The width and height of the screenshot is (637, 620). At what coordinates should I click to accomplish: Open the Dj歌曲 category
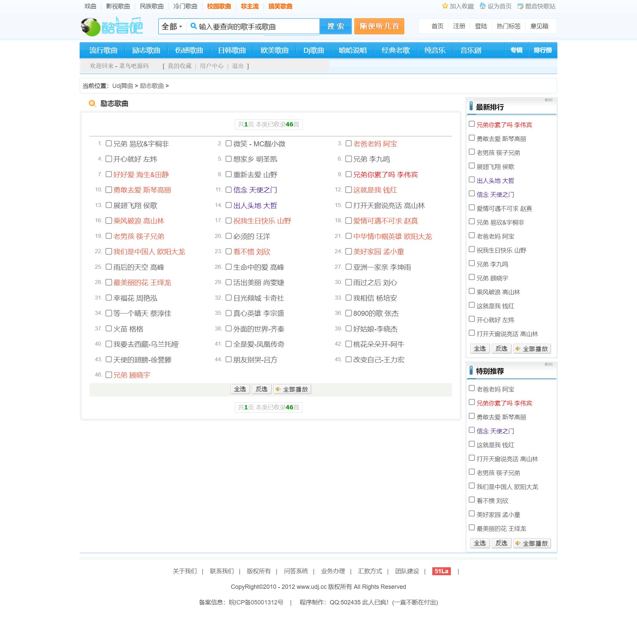point(314,50)
